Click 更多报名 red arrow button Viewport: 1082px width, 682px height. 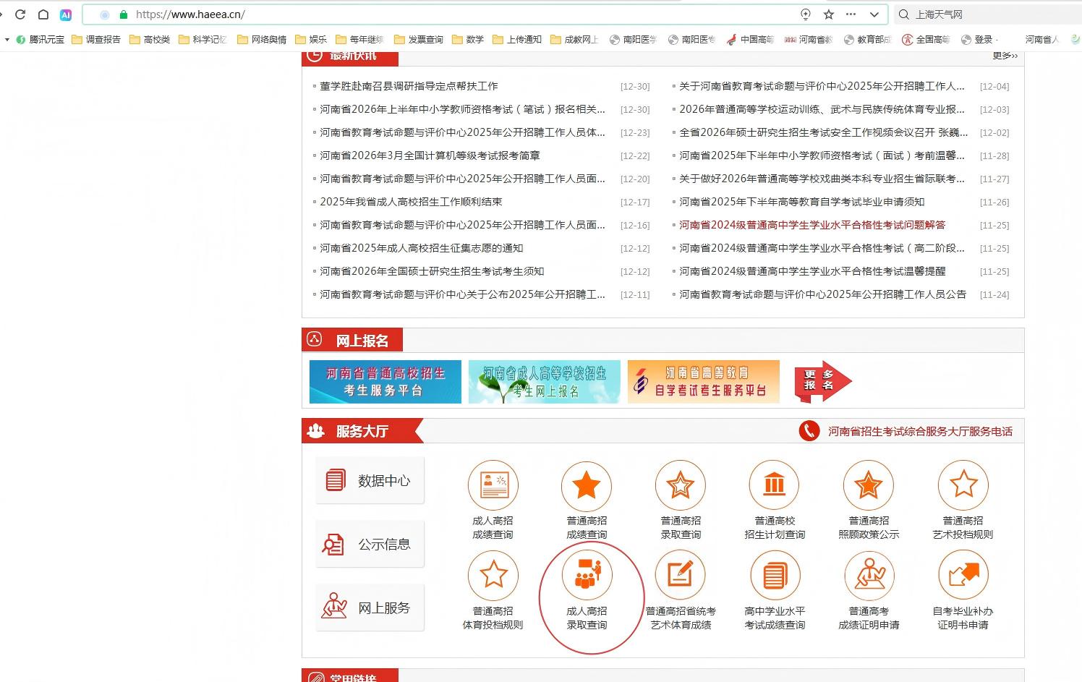[822, 381]
